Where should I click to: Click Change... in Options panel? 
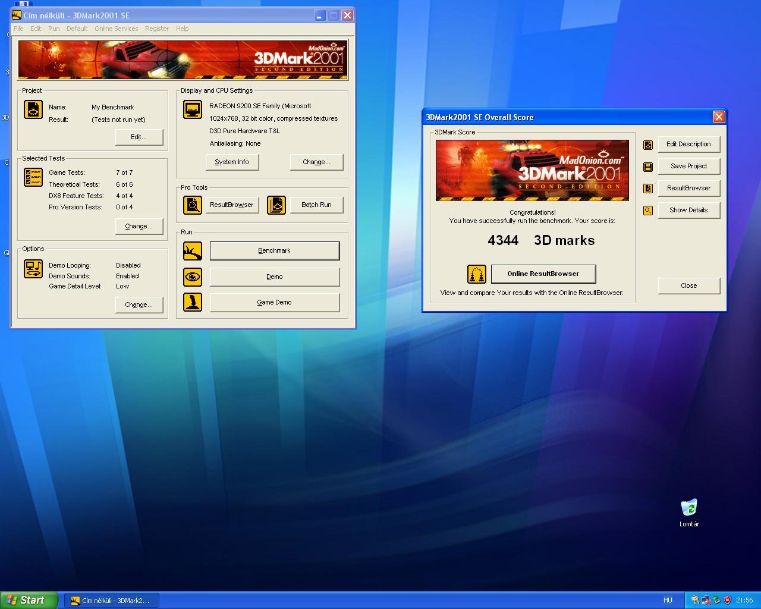[139, 304]
